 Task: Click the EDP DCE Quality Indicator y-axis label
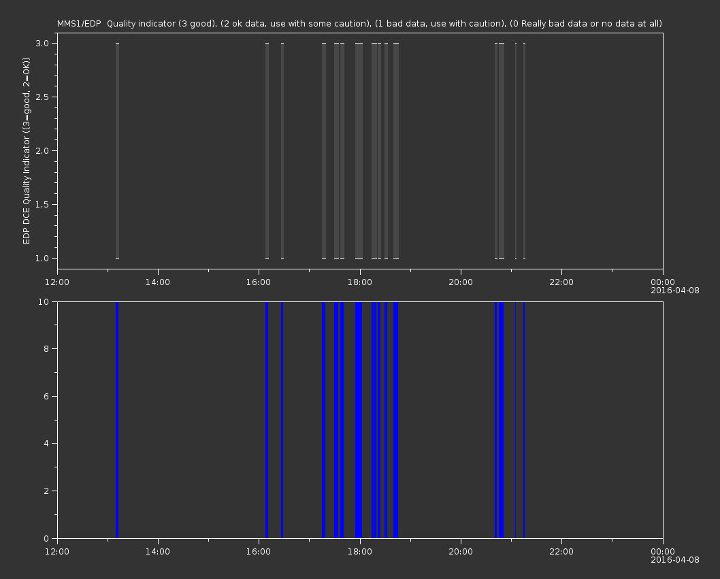click(x=27, y=151)
